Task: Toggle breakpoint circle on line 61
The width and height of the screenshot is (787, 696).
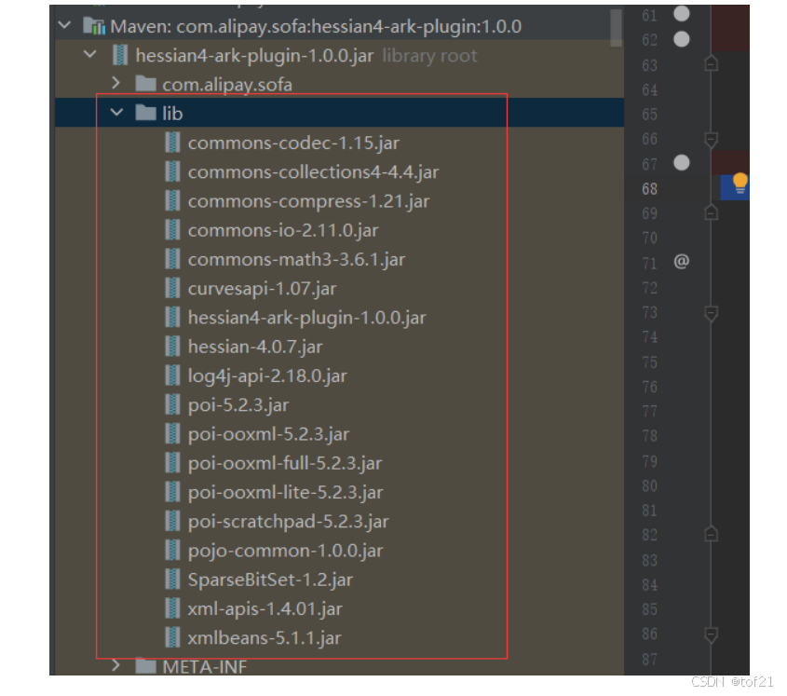Action: 681,14
